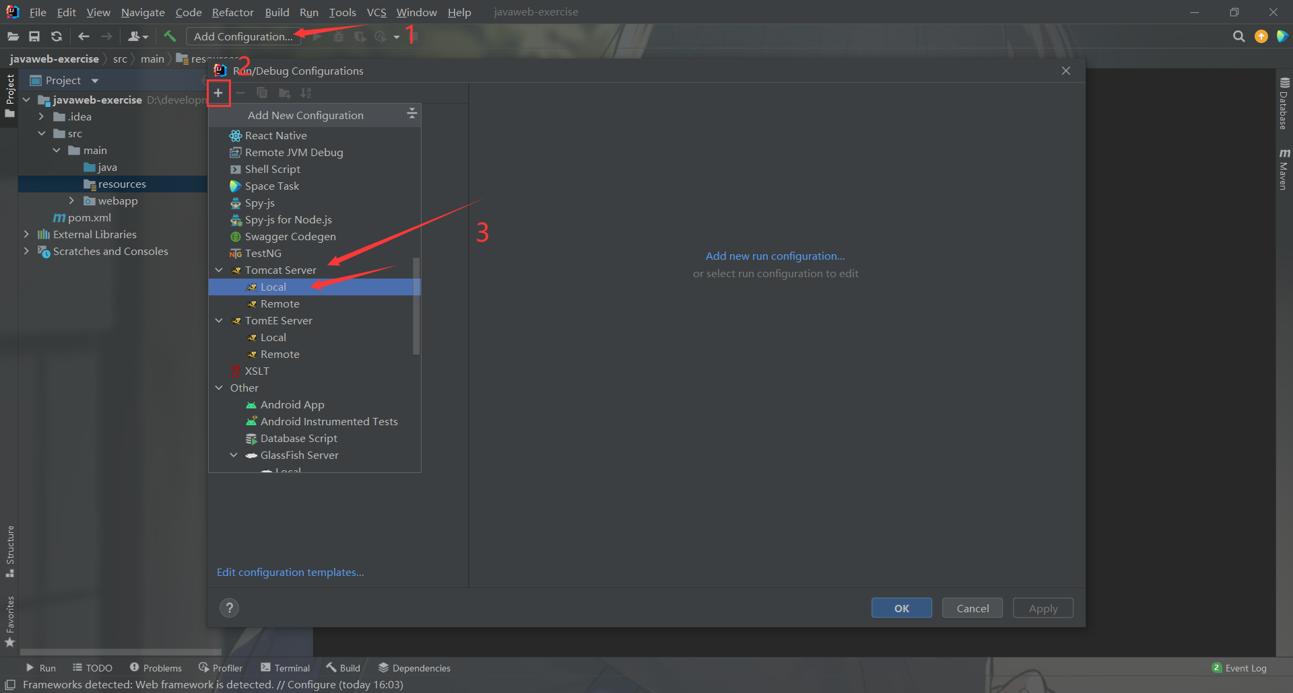Click the Back navigation arrow
The image size is (1293, 693).
point(84,36)
